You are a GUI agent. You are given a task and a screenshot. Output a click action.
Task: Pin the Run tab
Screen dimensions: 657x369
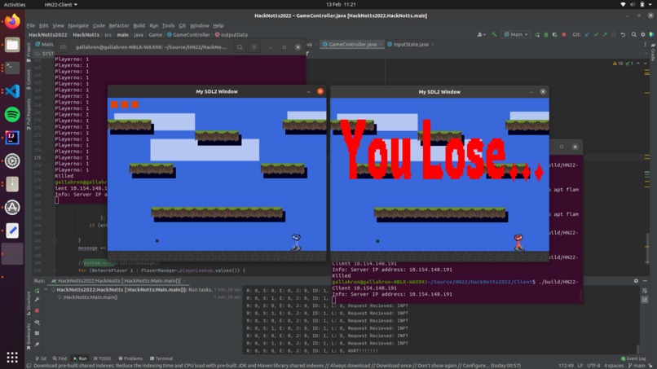coord(37,345)
